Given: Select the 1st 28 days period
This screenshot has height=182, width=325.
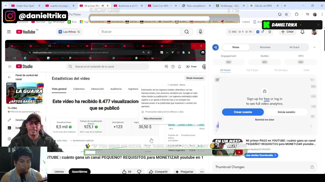Looking at the screenshot, I should pyautogui.click(x=281, y=70).
